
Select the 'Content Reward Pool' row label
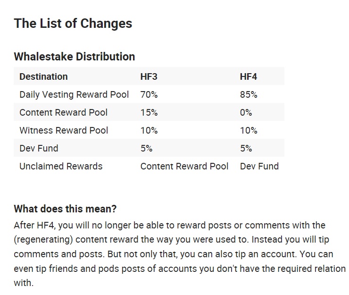(64, 112)
